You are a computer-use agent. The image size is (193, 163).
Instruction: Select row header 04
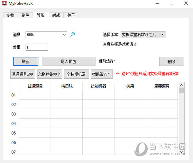[14, 123]
